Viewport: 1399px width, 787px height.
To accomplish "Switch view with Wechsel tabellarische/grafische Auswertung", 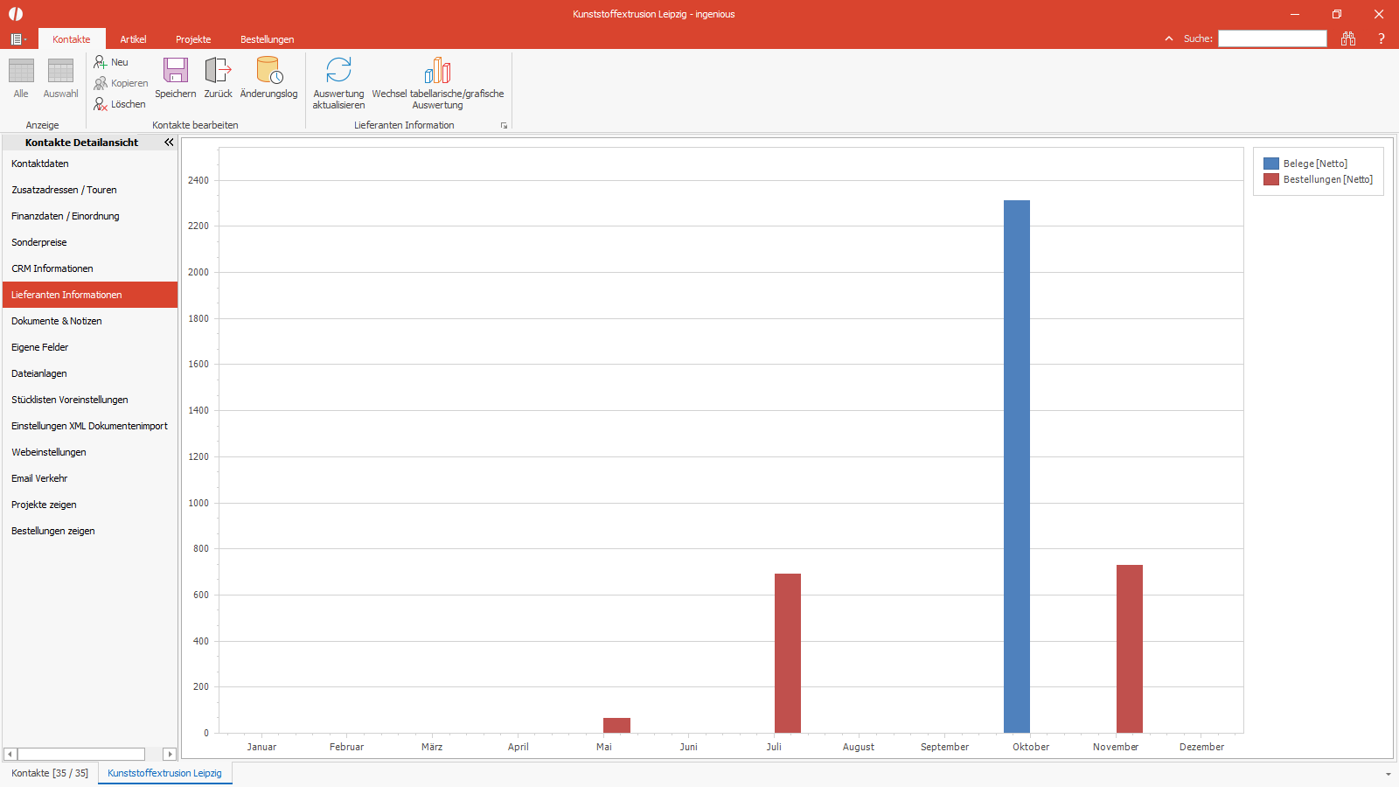I will pos(437,71).
